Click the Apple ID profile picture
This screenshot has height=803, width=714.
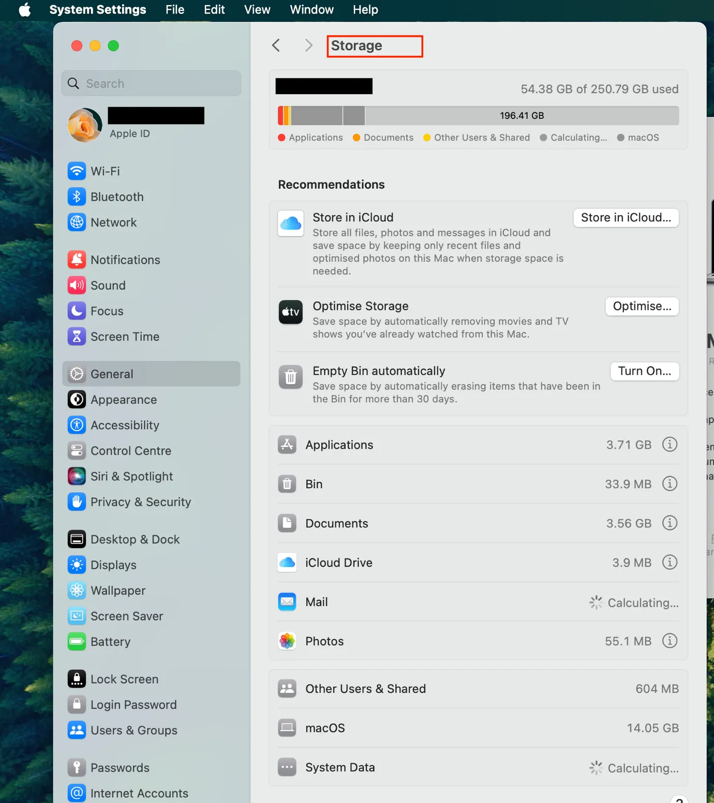point(85,125)
